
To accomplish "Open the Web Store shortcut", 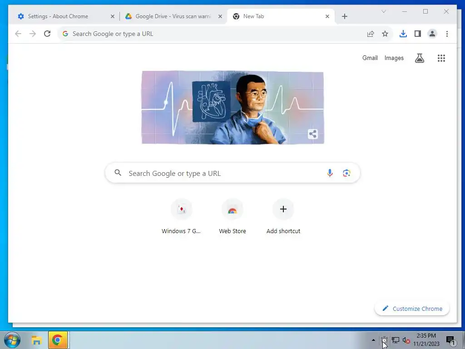I will pos(232,217).
